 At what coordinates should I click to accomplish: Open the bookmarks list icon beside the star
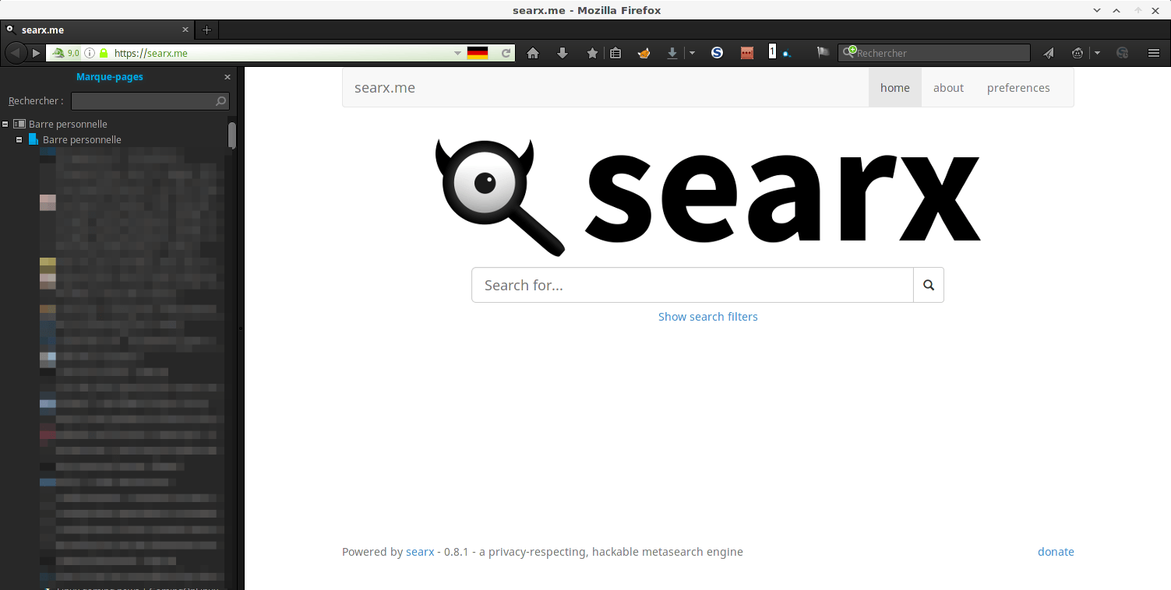click(x=615, y=53)
